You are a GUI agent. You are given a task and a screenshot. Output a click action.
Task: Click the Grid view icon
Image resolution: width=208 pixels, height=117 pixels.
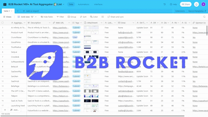coord(19,17)
